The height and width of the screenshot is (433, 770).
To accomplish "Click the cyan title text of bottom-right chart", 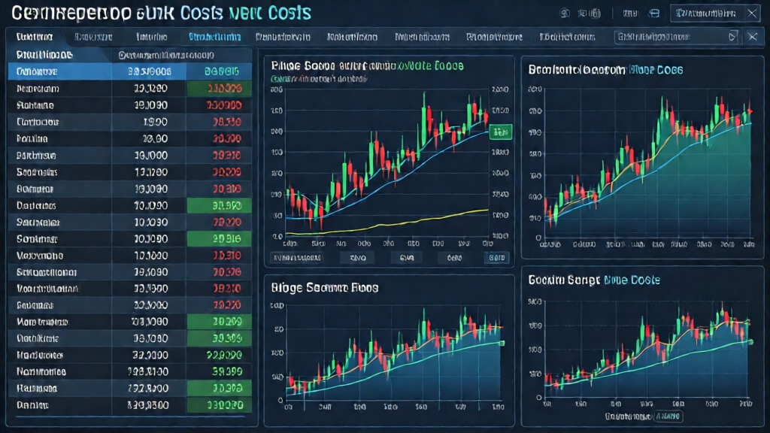I will point(632,280).
